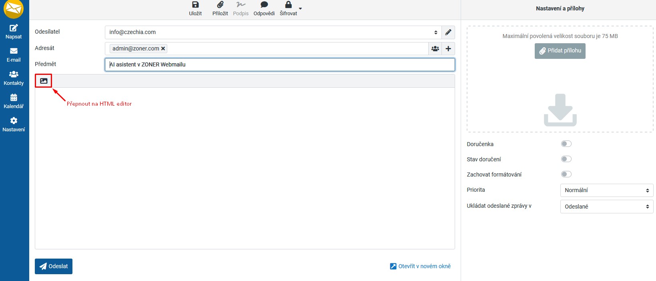The height and width of the screenshot is (281, 656).
Task: Remove admin@zoner.com recipient tag
Action: (163, 49)
